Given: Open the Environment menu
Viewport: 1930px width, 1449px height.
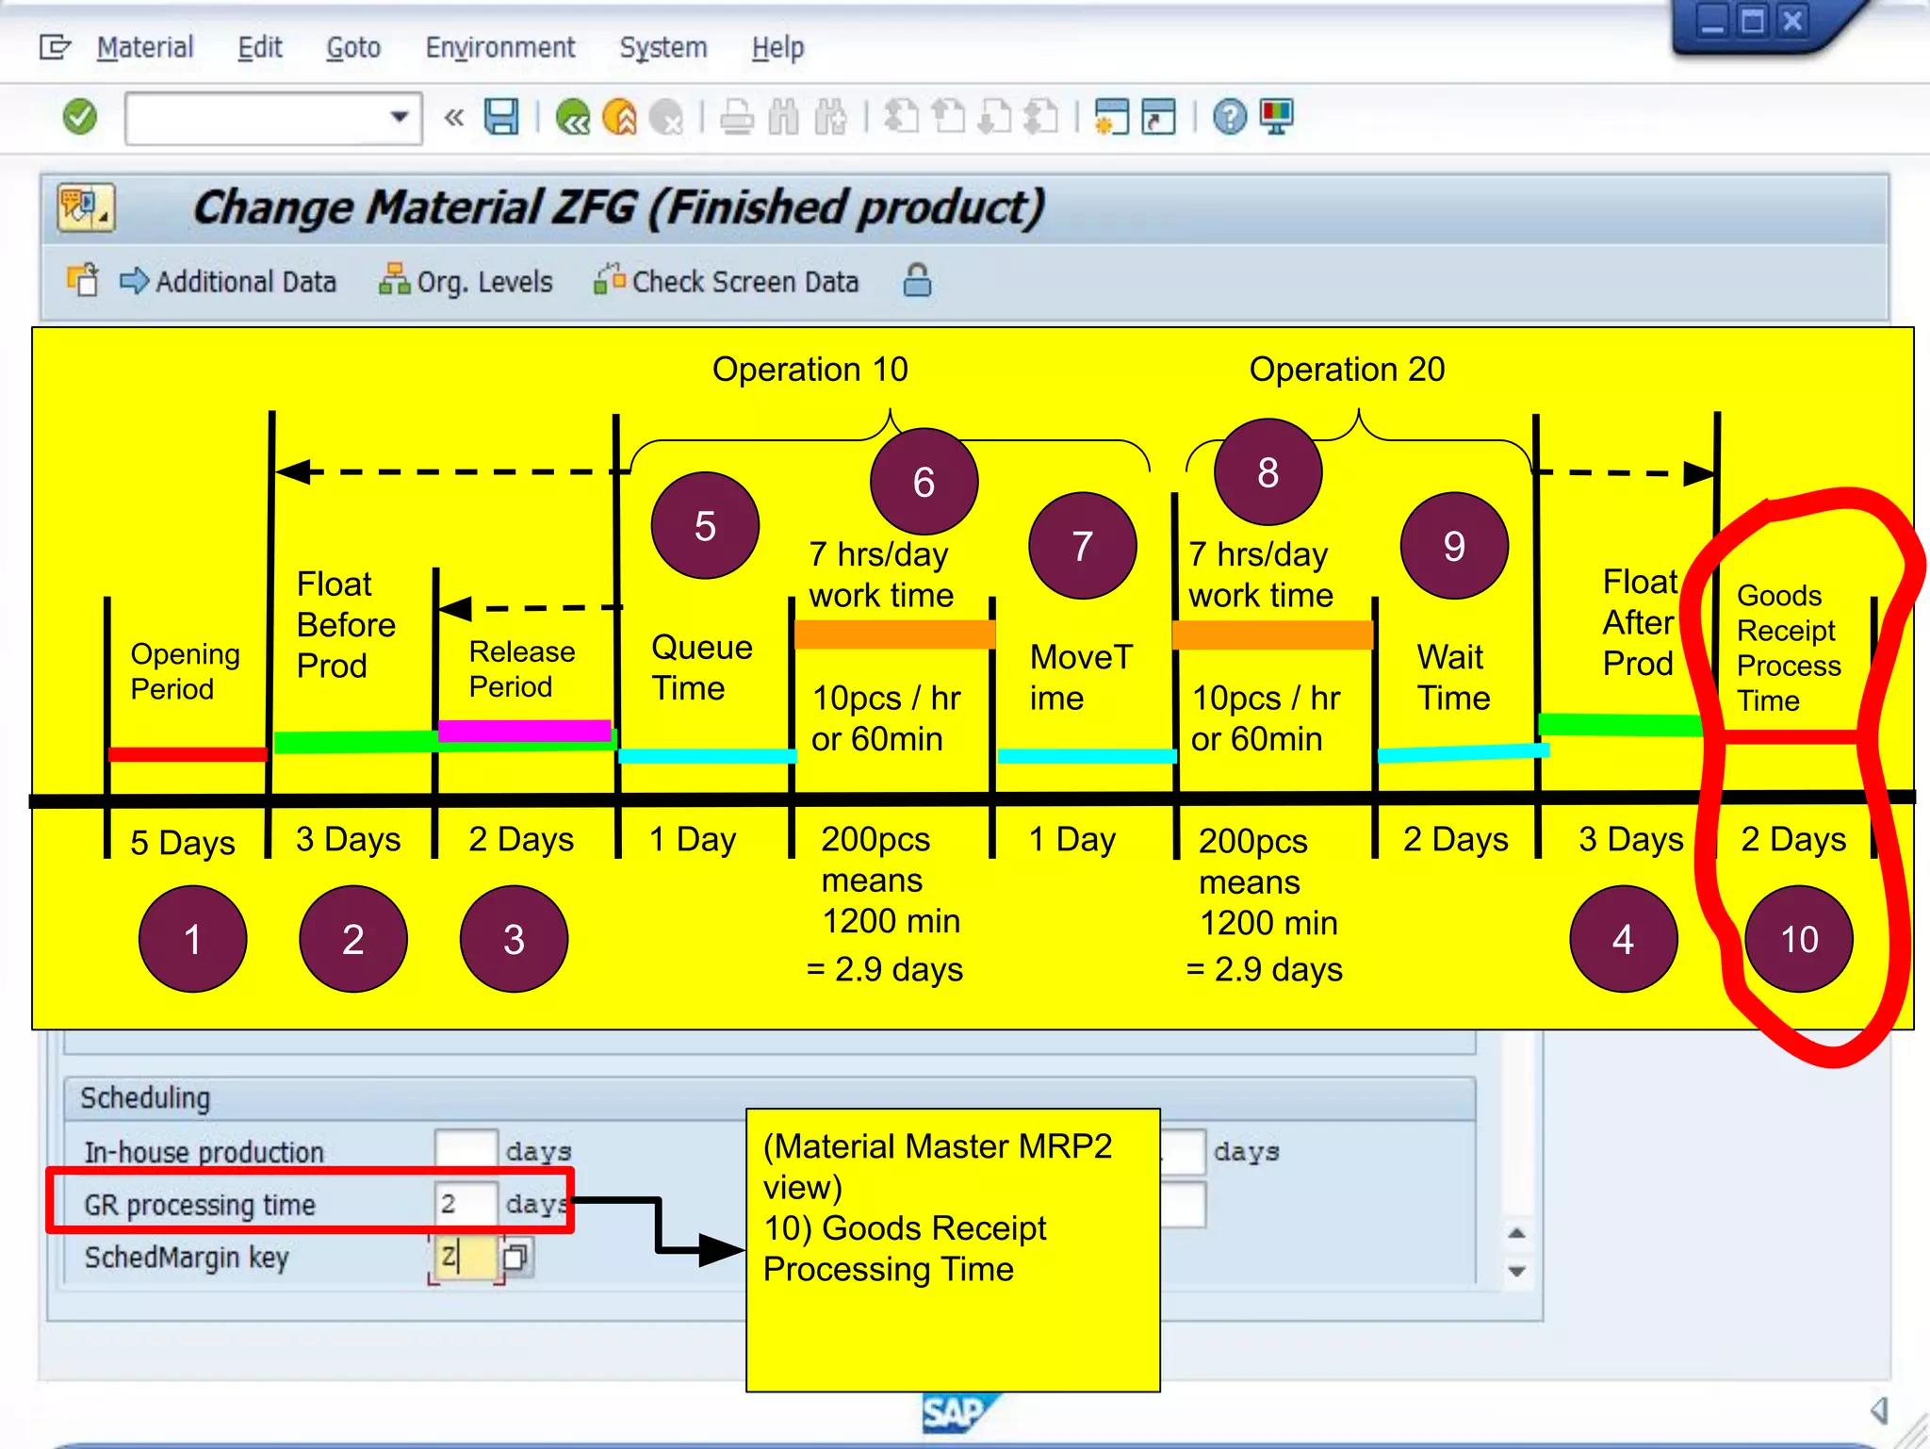Looking at the screenshot, I should (x=499, y=47).
